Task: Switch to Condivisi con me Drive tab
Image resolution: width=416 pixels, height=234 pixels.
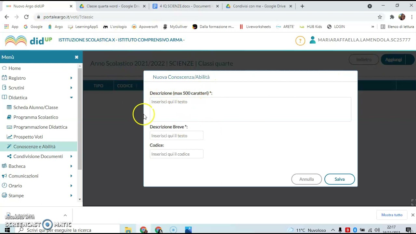Action: 259,6
